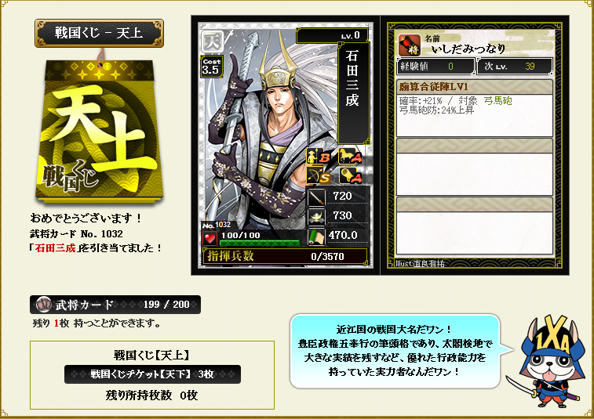The image size is (594, 419).
Task: Click the spear infantry aptitude B icon
Action: 319,156
